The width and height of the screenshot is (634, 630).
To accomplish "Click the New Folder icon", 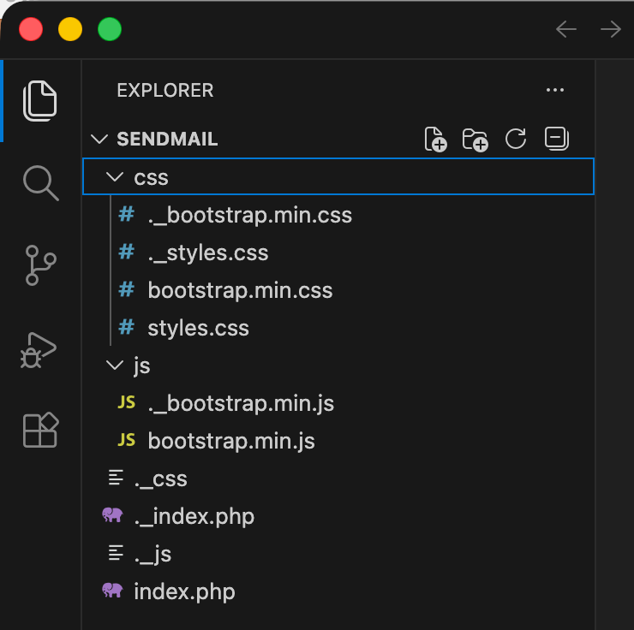I will (x=475, y=139).
